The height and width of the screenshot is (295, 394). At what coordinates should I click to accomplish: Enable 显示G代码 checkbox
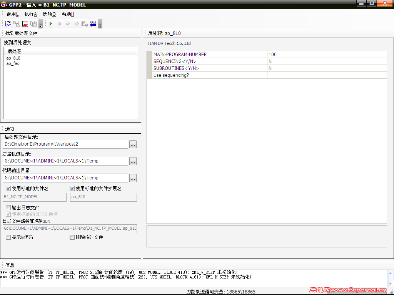coord(8,237)
